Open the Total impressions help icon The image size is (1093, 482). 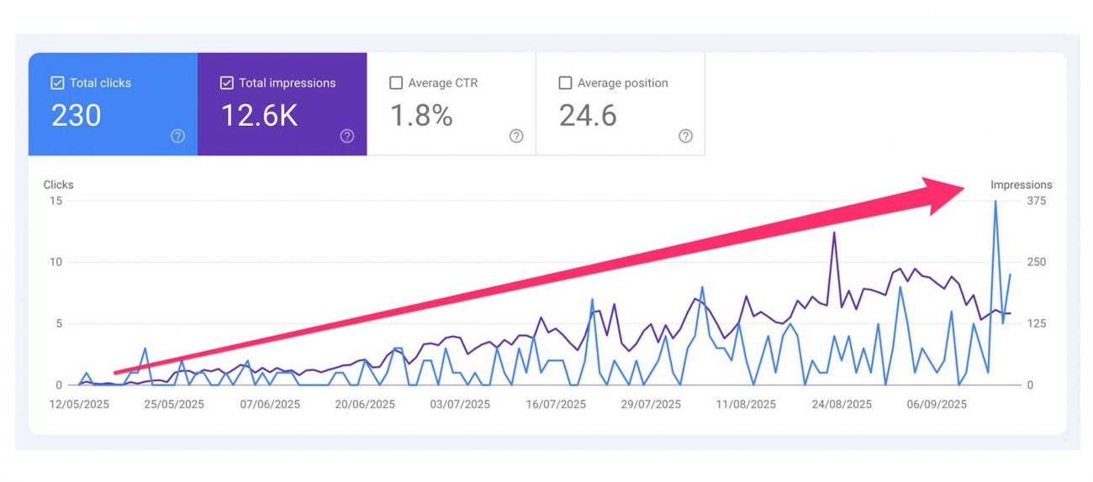(346, 136)
